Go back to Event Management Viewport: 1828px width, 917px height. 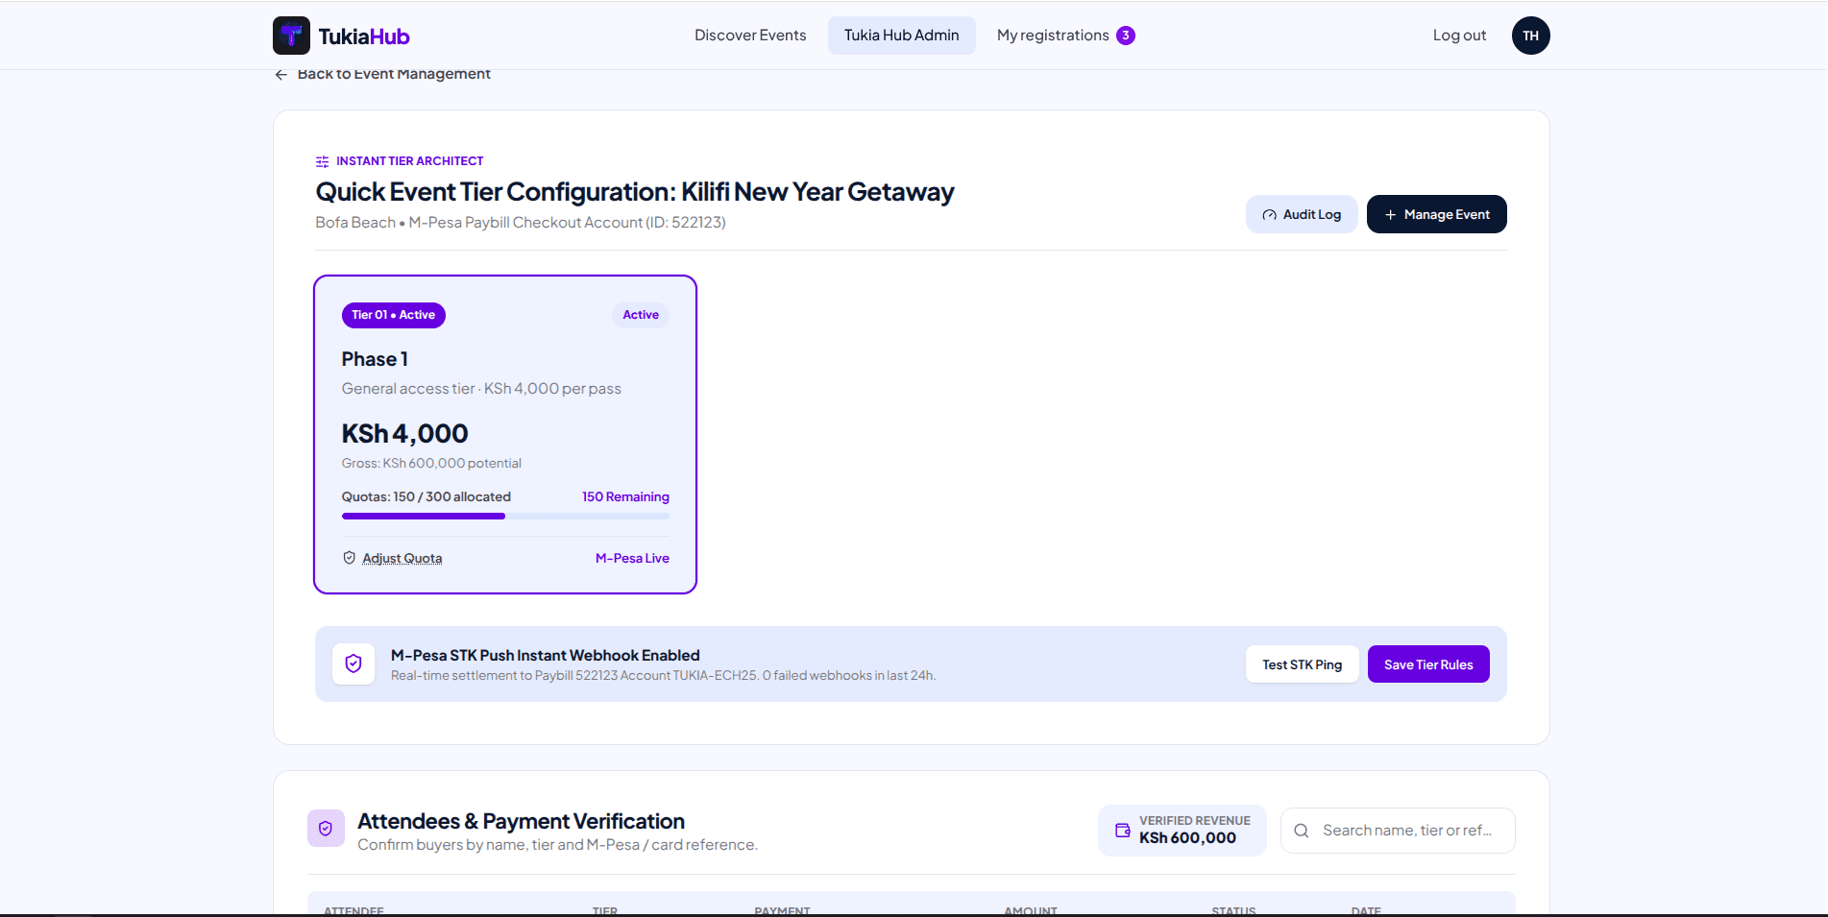[382, 74]
